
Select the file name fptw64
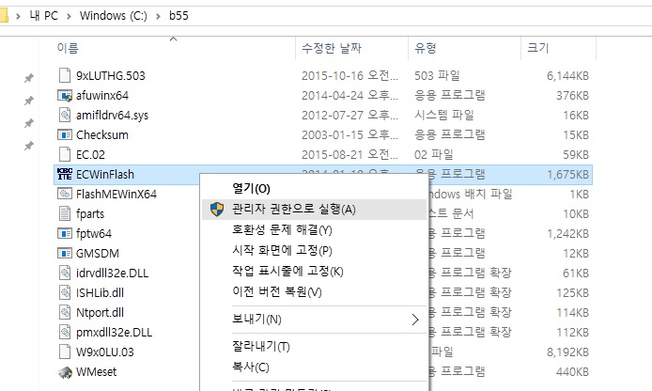[x=94, y=233]
